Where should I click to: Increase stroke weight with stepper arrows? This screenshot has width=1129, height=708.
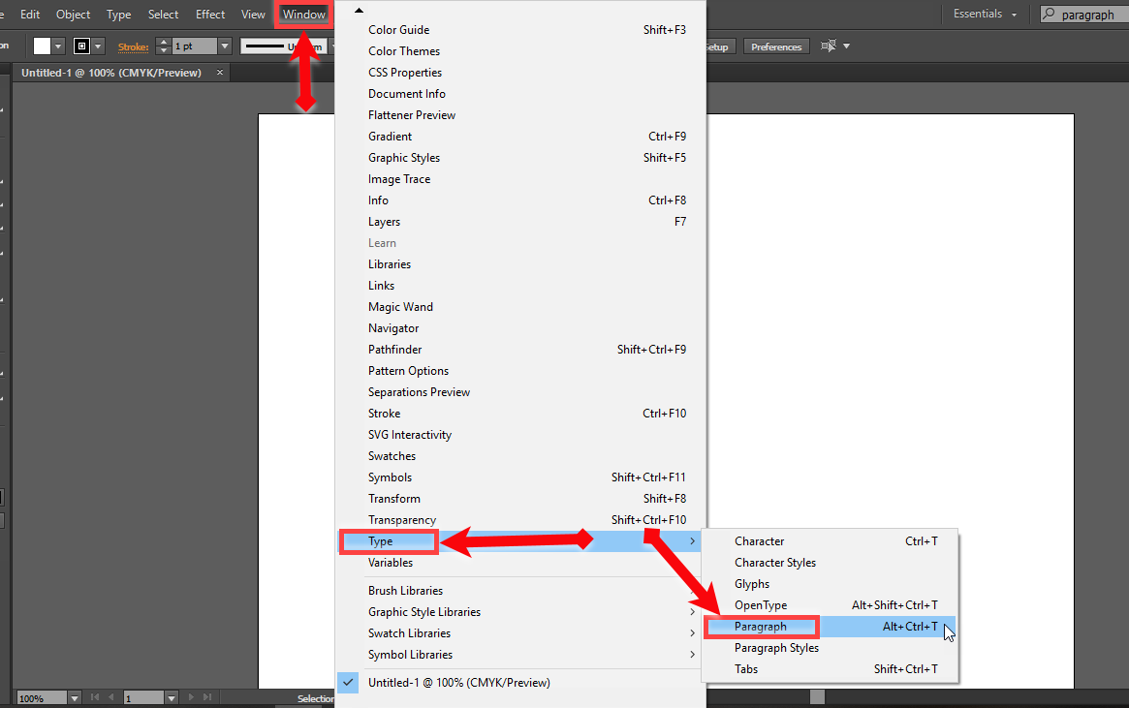tap(163, 43)
